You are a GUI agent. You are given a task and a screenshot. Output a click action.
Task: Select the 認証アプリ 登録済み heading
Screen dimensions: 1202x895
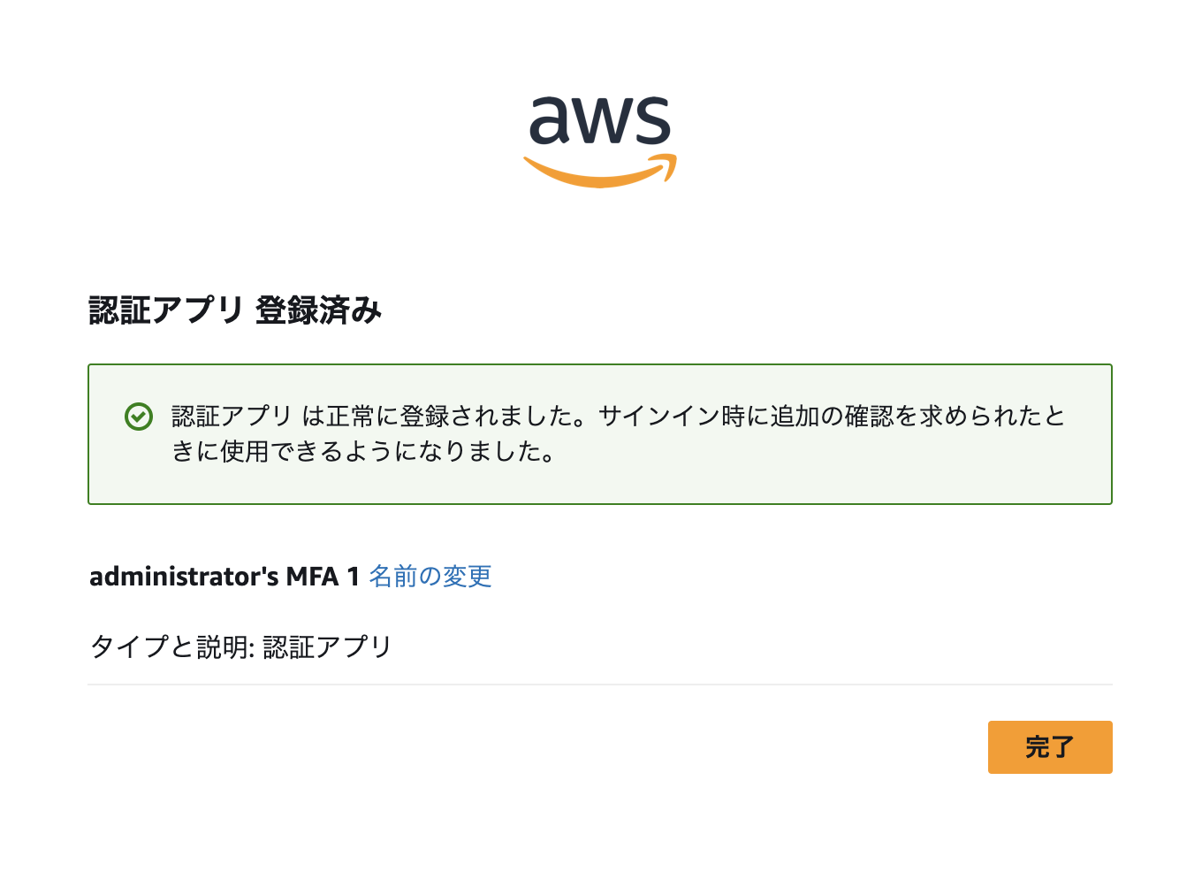point(235,310)
